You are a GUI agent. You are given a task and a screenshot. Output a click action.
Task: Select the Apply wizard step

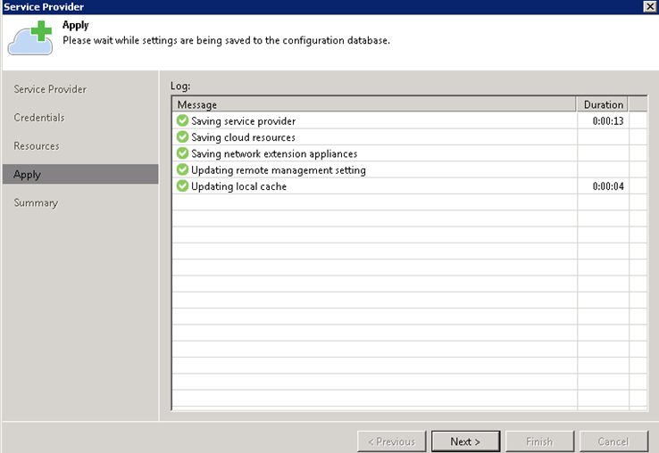pyautogui.click(x=80, y=174)
